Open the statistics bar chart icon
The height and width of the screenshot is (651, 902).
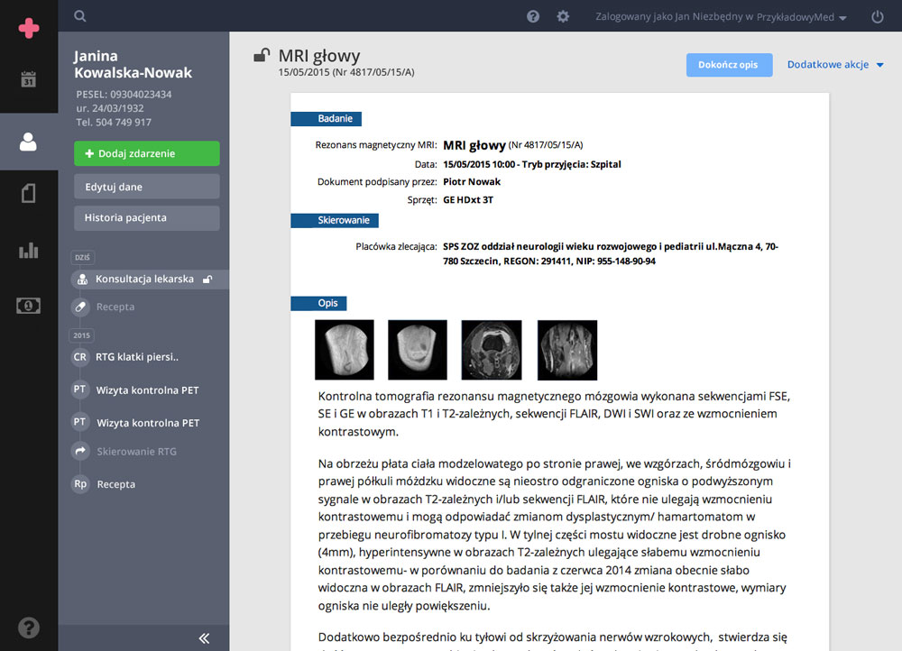point(29,250)
